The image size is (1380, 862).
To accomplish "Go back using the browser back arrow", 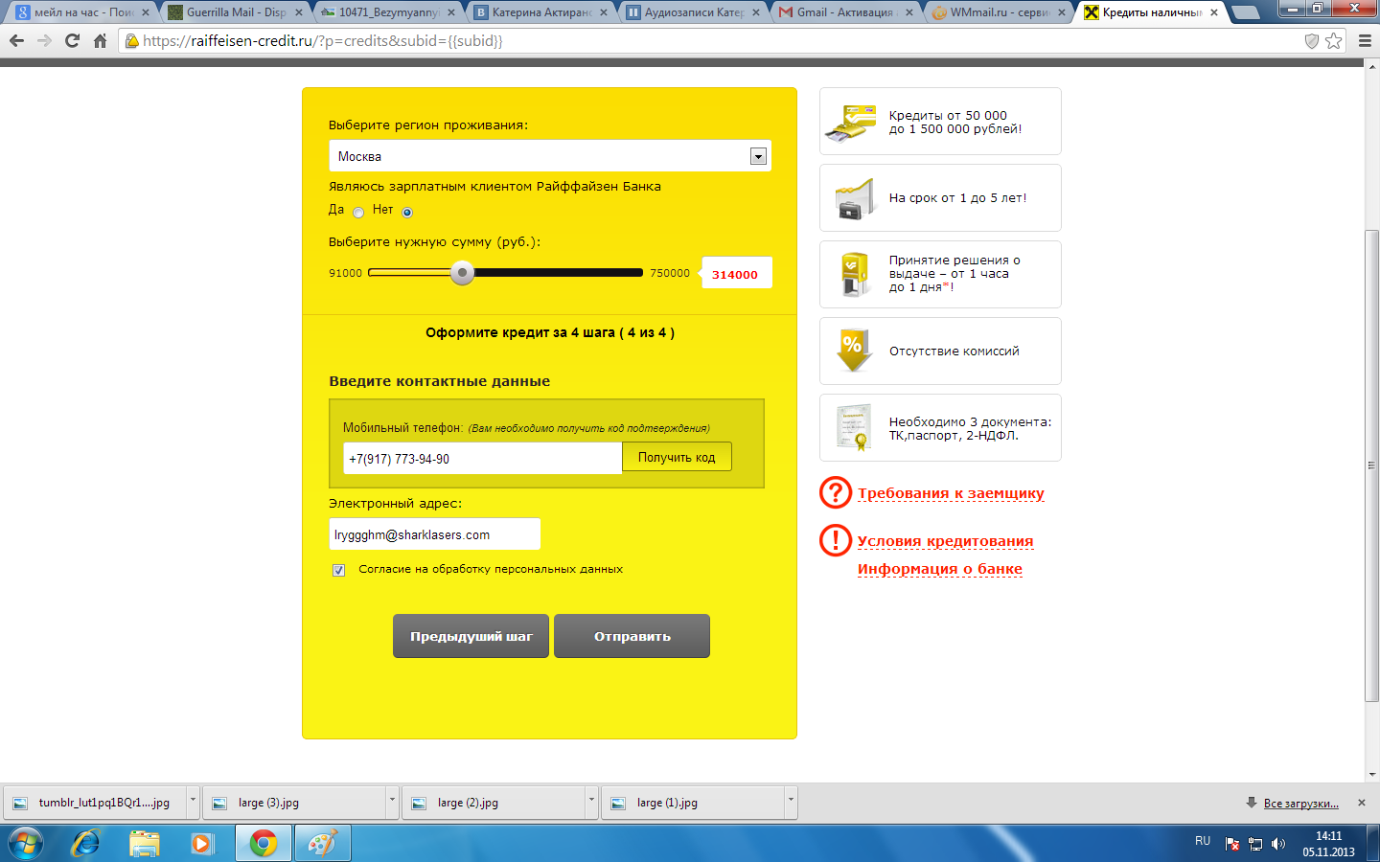I will click(x=16, y=40).
